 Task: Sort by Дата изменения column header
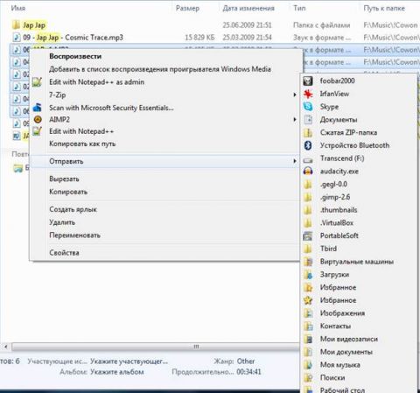coord(248,8)
